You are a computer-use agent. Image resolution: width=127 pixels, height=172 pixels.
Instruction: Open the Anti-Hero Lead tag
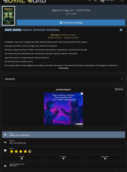[x=39, y=30]
